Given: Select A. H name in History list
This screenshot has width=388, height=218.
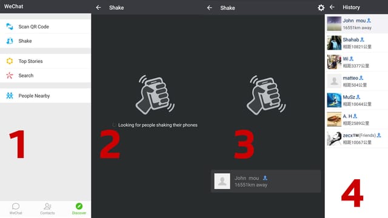Looking at the screenshot, I should 347,116.
